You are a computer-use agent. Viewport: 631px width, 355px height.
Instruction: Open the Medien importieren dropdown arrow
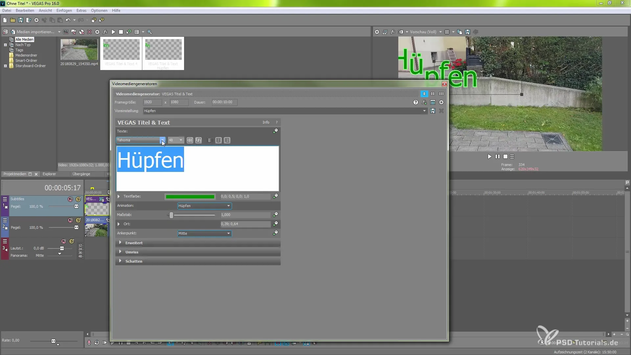coord(59,32)
